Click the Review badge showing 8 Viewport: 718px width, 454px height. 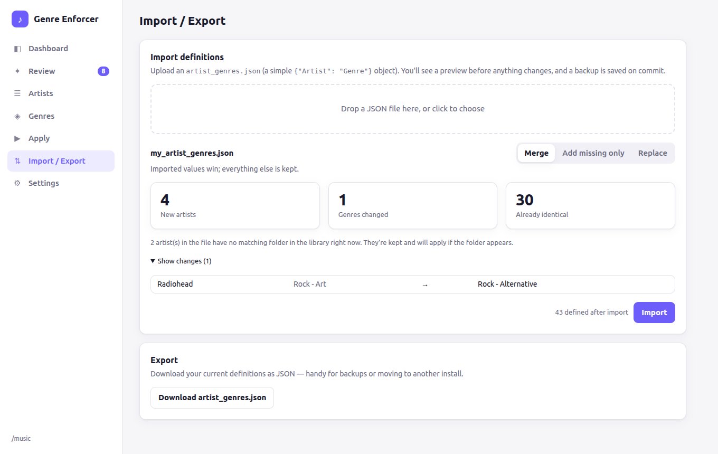(103, 71)
